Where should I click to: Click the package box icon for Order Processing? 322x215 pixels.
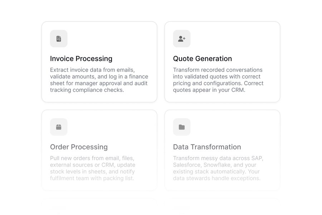[59, 127]
